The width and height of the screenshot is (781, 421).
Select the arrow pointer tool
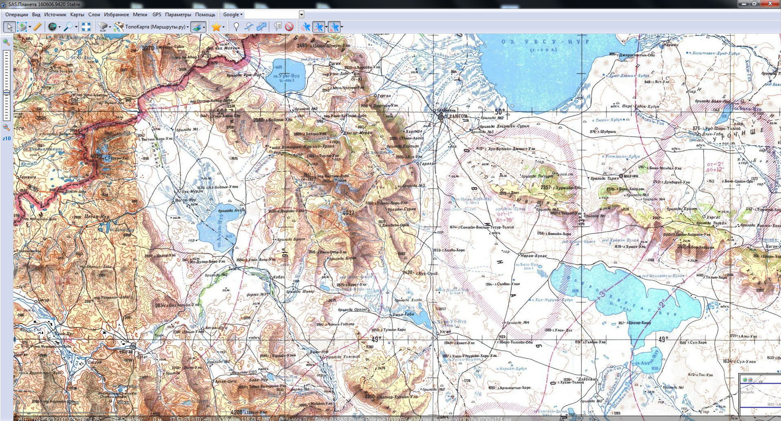9,27
